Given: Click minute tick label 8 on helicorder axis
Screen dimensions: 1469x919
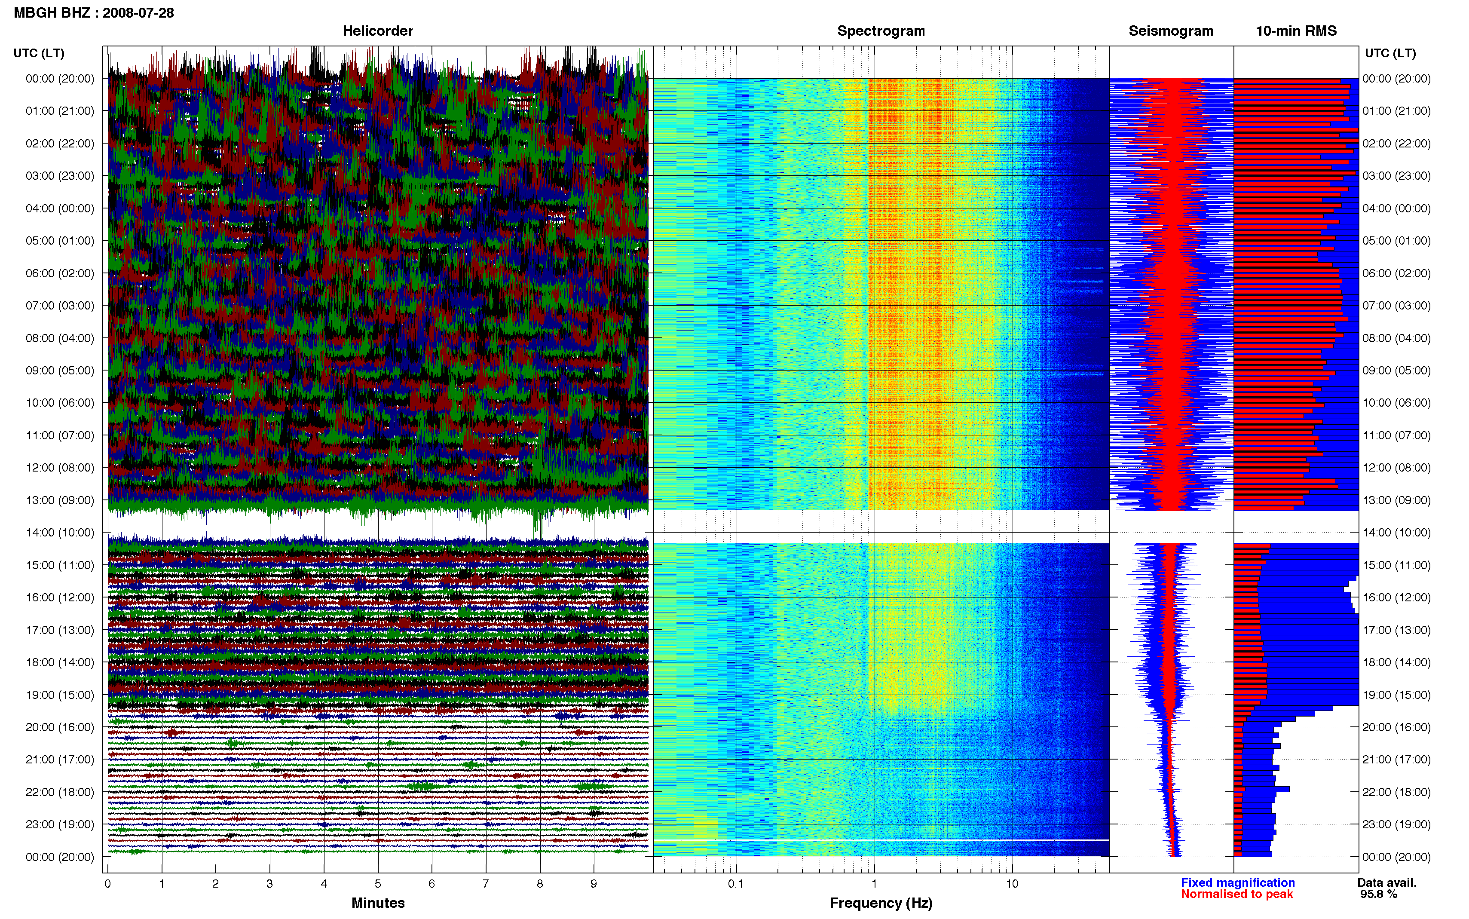Looking at the screenshot, I should 539,884.
